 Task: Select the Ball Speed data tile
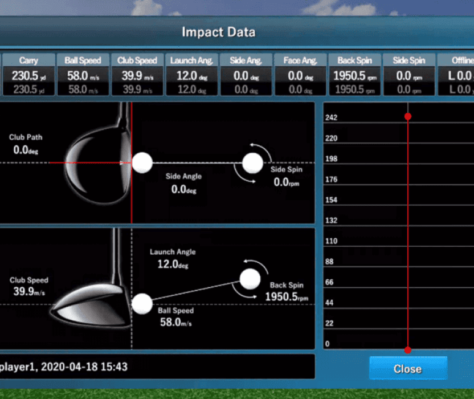83,75
